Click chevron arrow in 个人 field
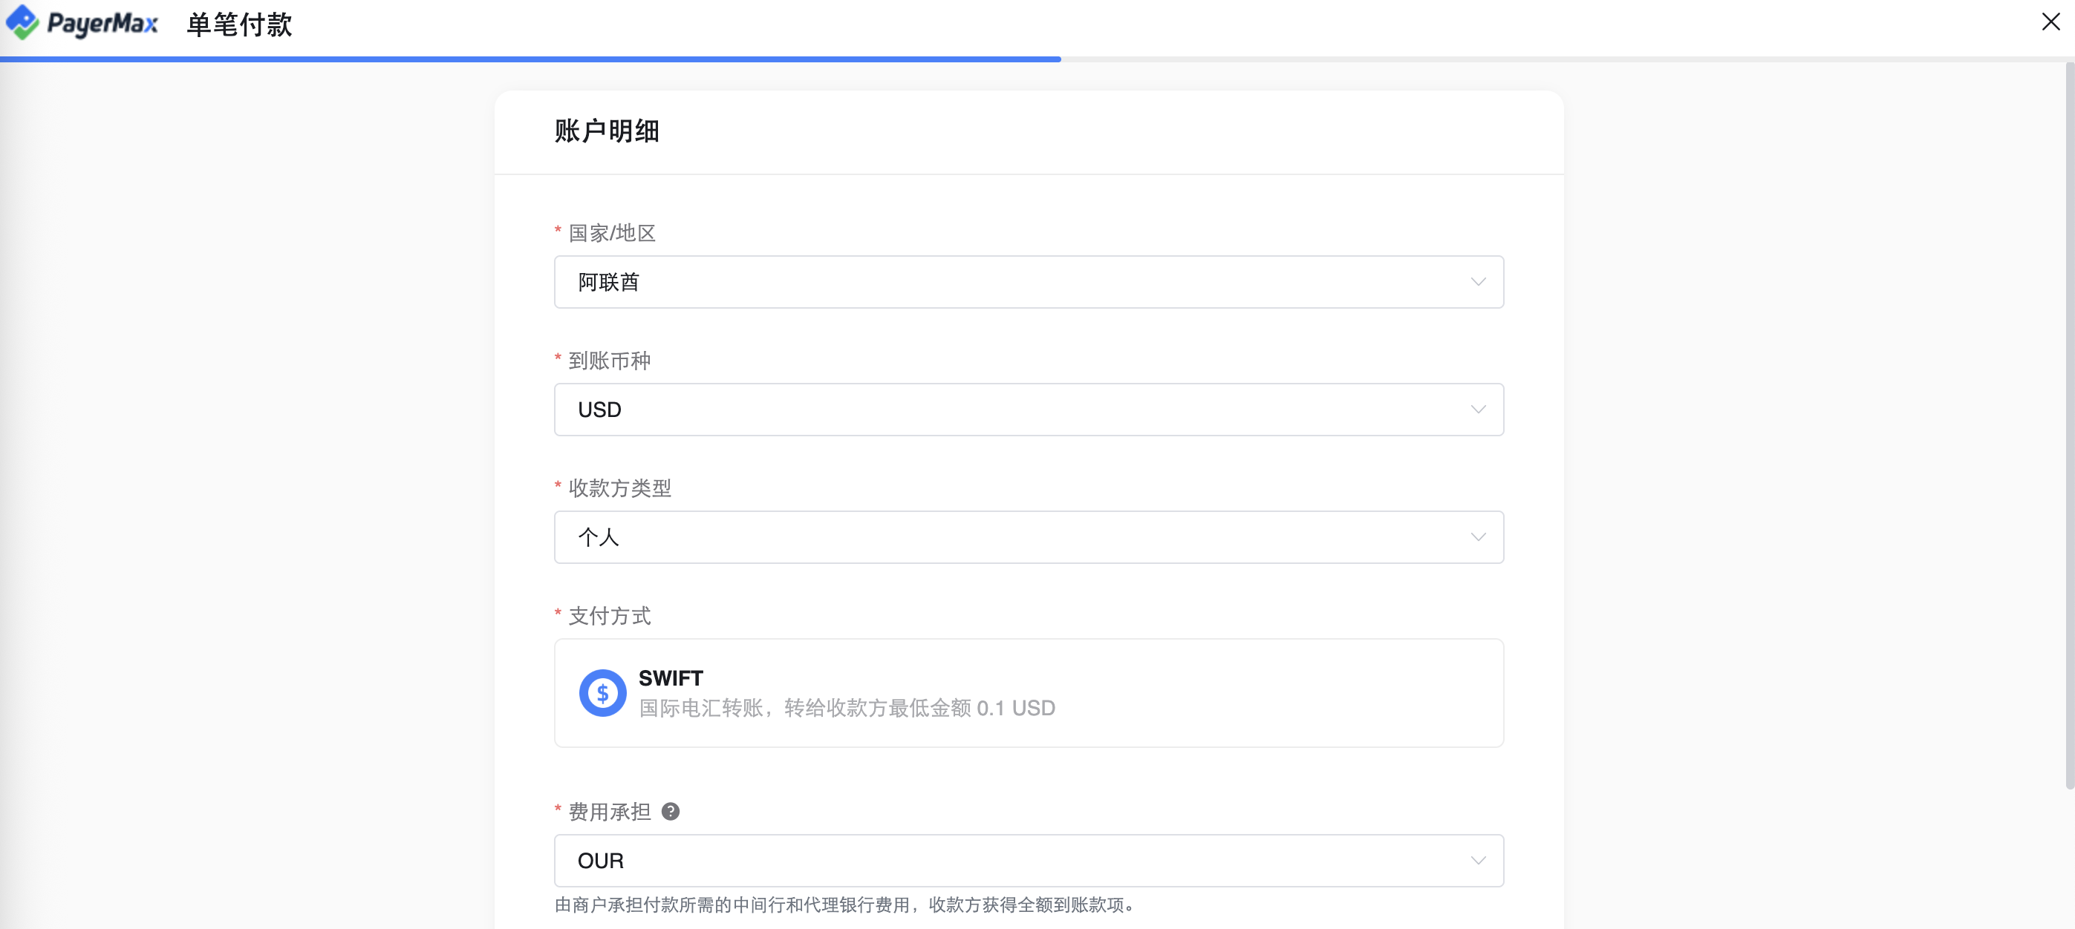Screen dimensions: 2075x929 [x=1477, y=537]
